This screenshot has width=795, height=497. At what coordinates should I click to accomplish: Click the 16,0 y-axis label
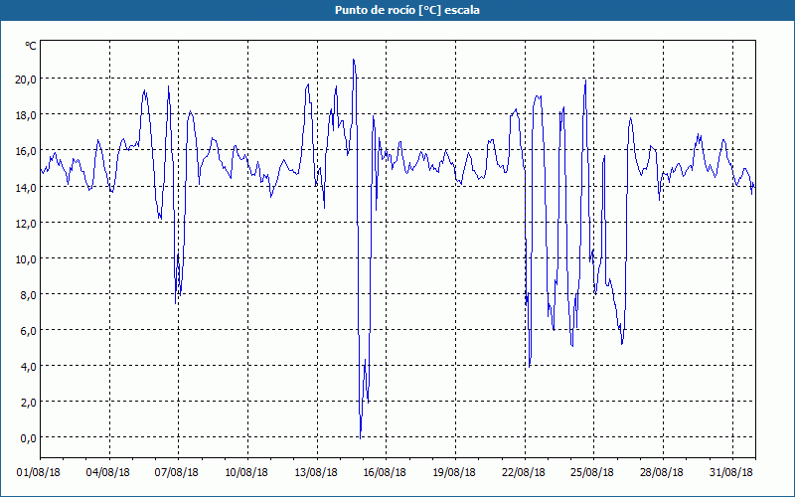click(x=28, y=151)
